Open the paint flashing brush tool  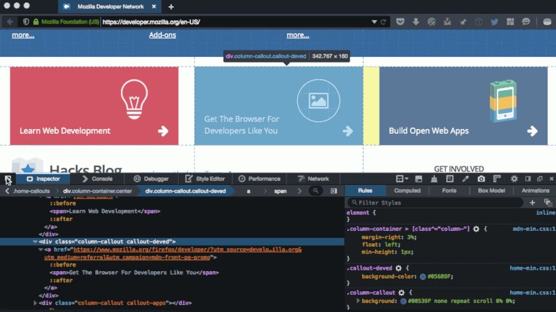click(434, 179)
